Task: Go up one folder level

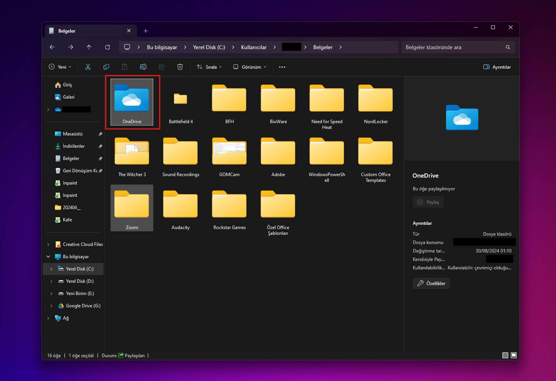Action: 89,47
